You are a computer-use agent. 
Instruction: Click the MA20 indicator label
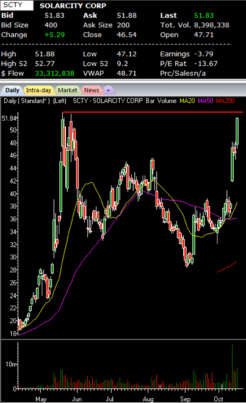coord(187,101)
